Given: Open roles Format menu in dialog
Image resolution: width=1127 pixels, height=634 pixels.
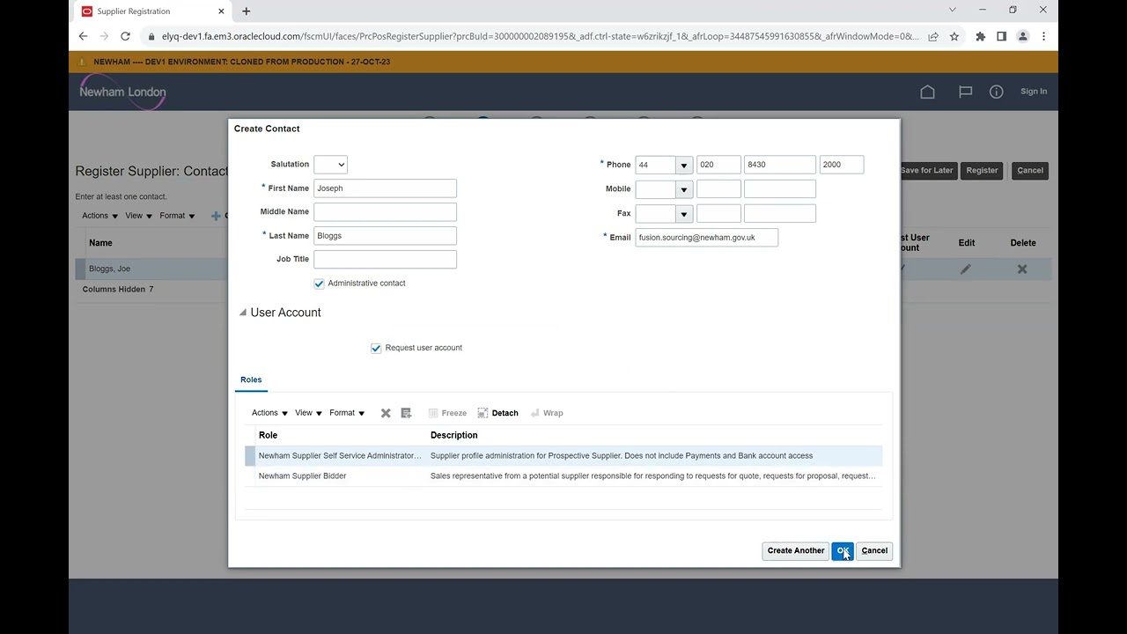Looking at the screenshot, I should click(346, 413).
